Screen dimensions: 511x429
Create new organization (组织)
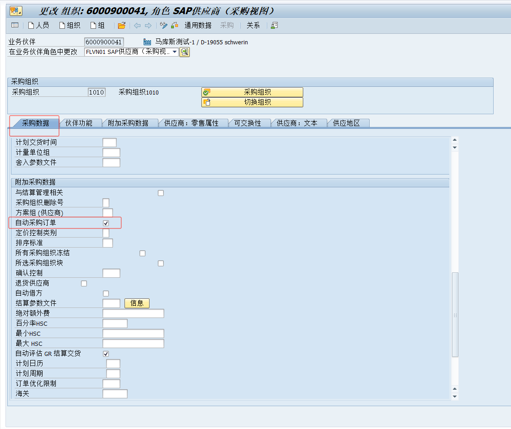[x=70, y=25]
